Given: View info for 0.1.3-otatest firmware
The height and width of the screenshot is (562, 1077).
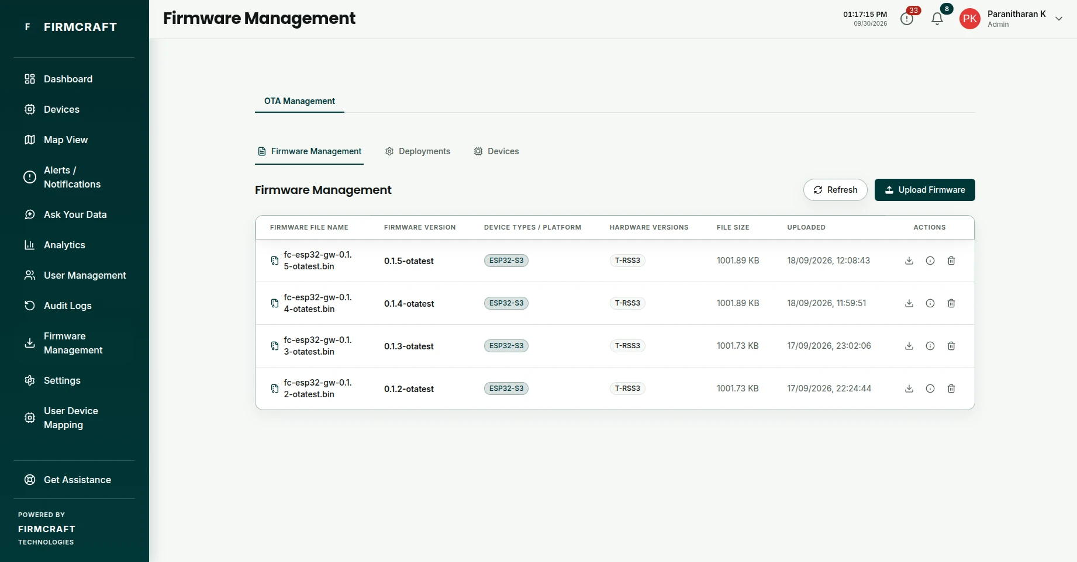Looking at the screenshot, I should coord(930,346).
